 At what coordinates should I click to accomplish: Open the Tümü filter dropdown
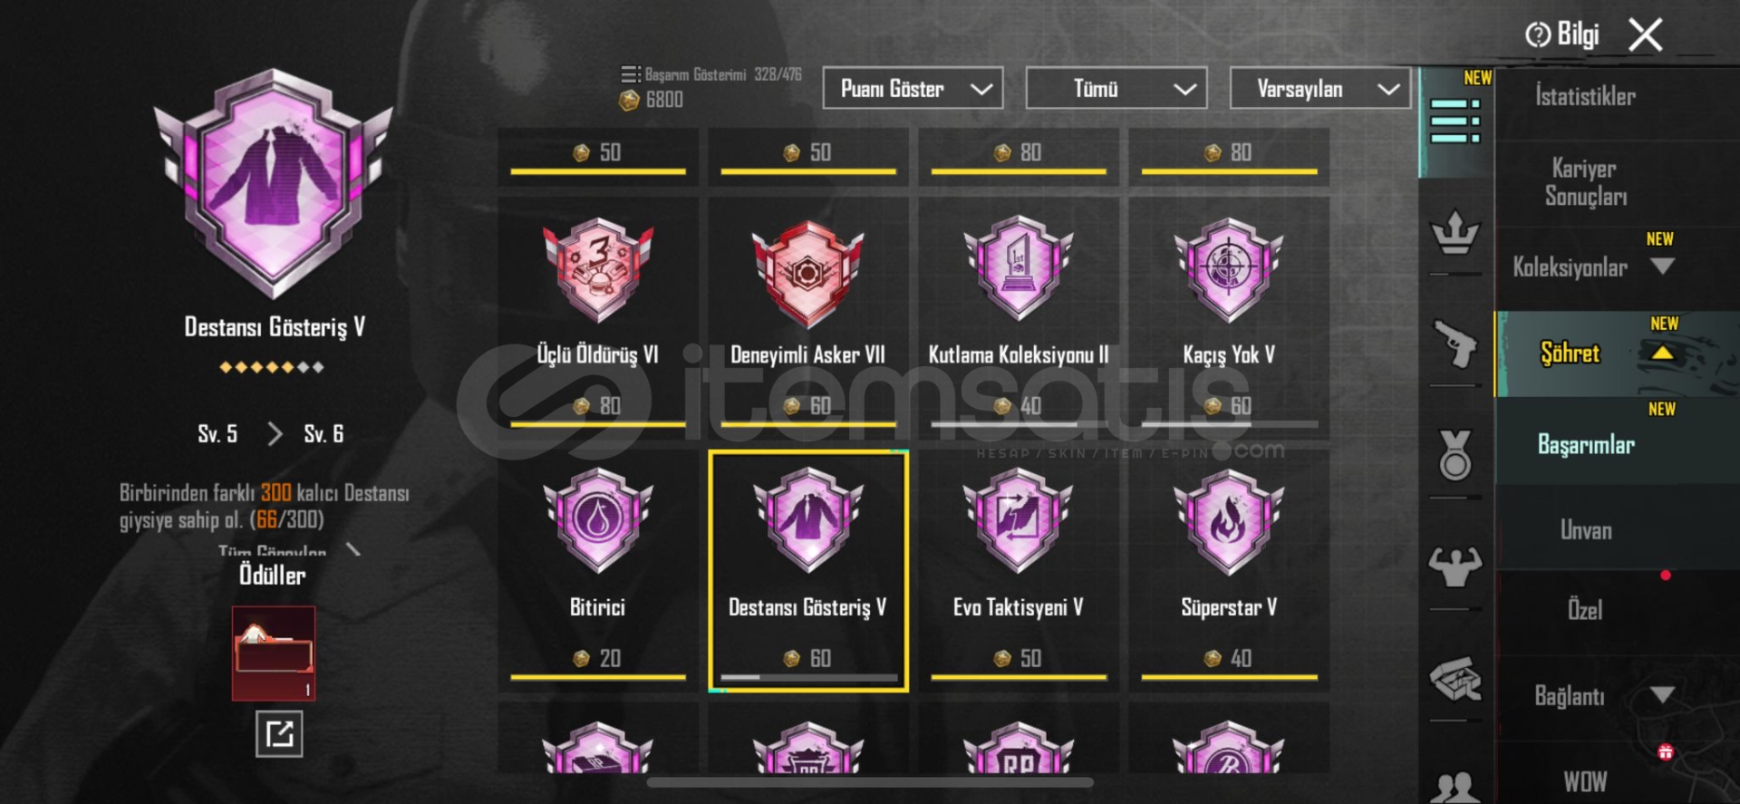1116,89
